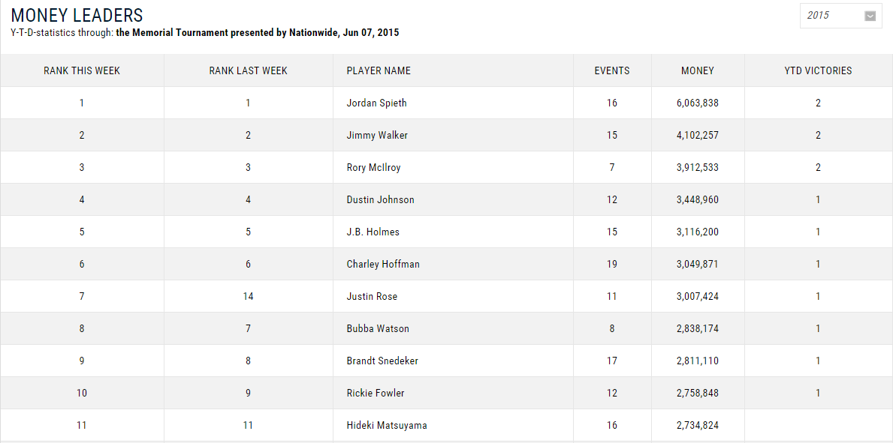This screenshot has width=893, height=443.
Task: Select the Brandt Snedeker player link
Action: (382, 361)
